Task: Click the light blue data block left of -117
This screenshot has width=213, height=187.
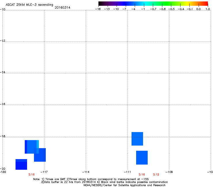Action: click(x=32, y=147)
